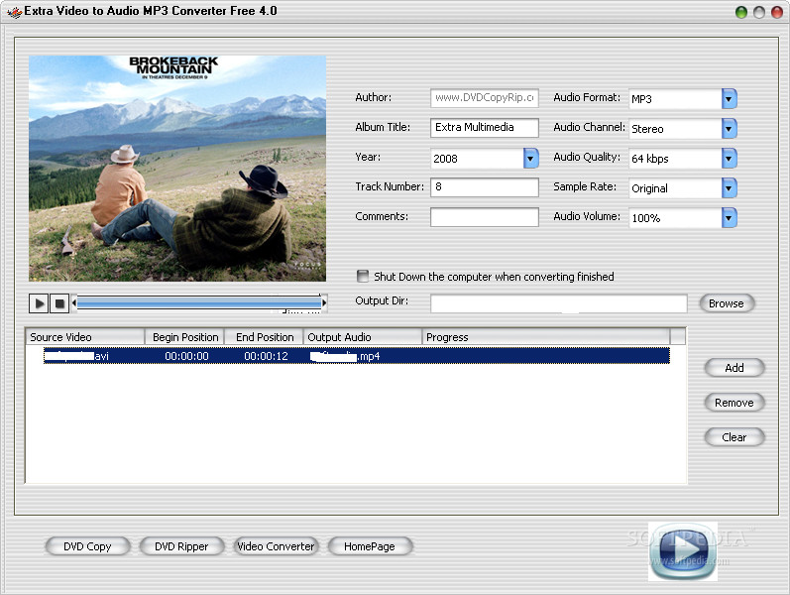The height and width of the screenshot is (595, 790).
Task: Browse for output directory
Action: coord(727,303)
